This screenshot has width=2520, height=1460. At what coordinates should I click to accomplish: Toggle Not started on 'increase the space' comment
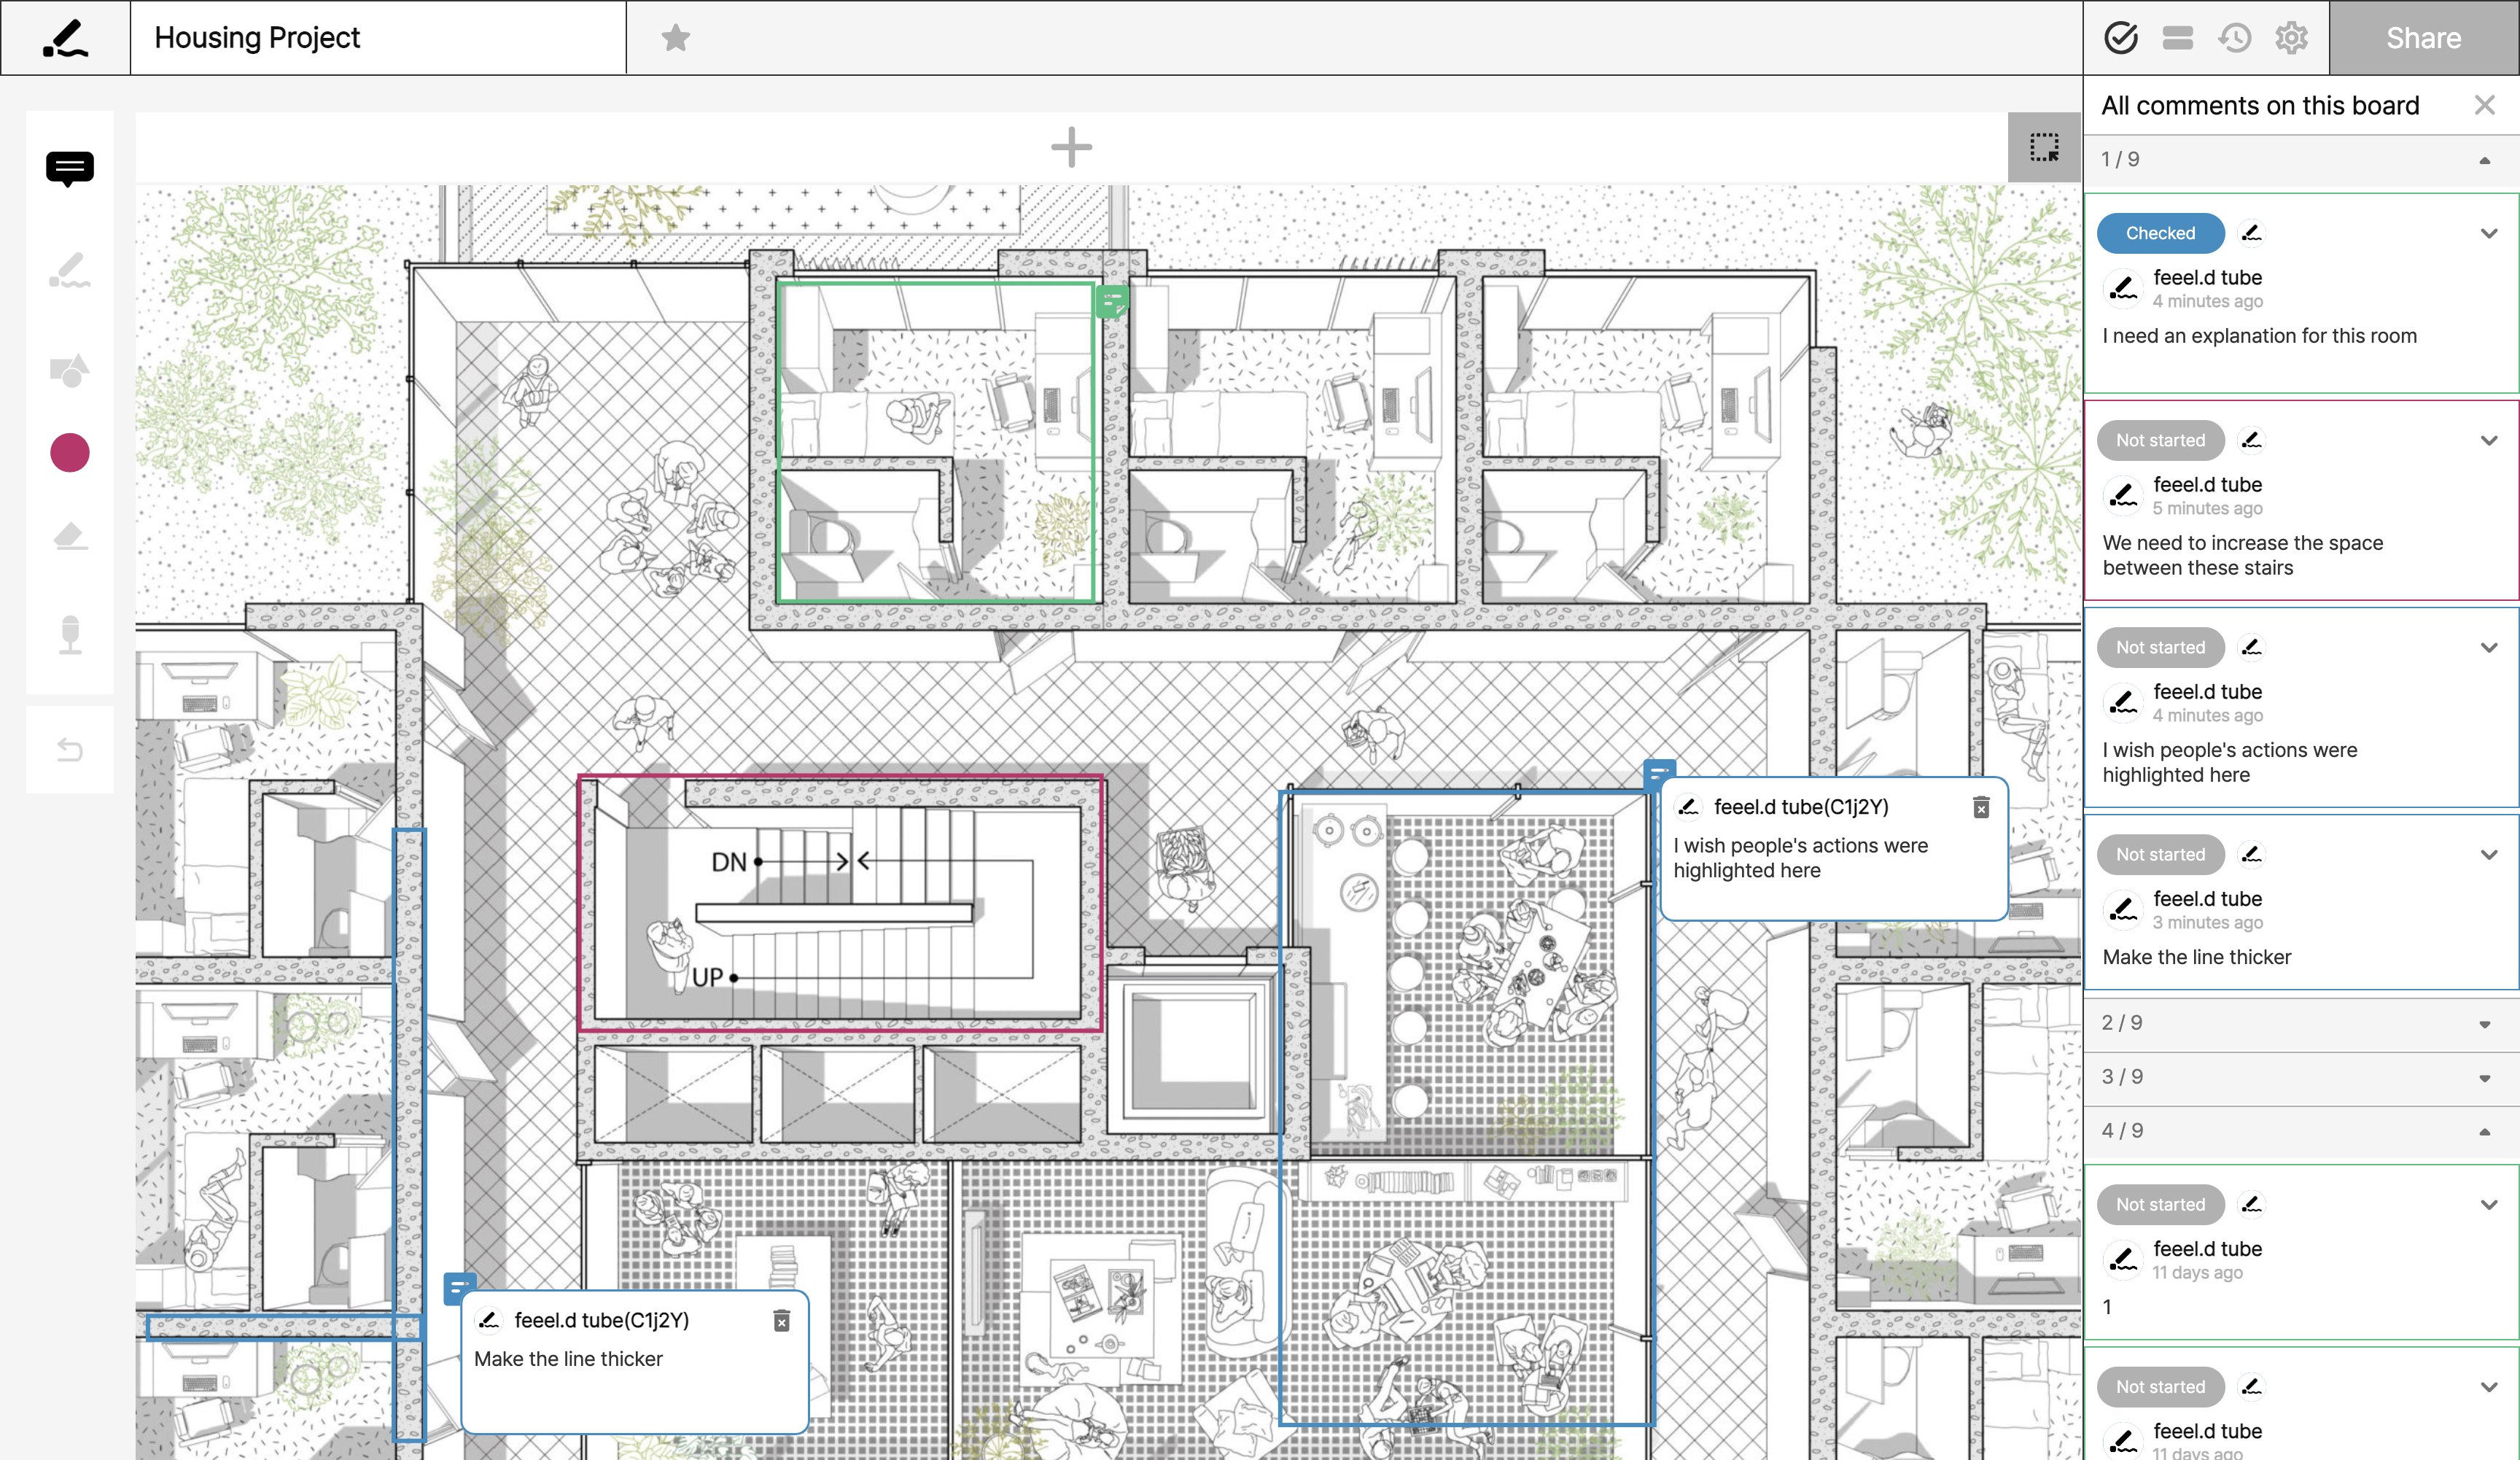[x=2160, y=440]
